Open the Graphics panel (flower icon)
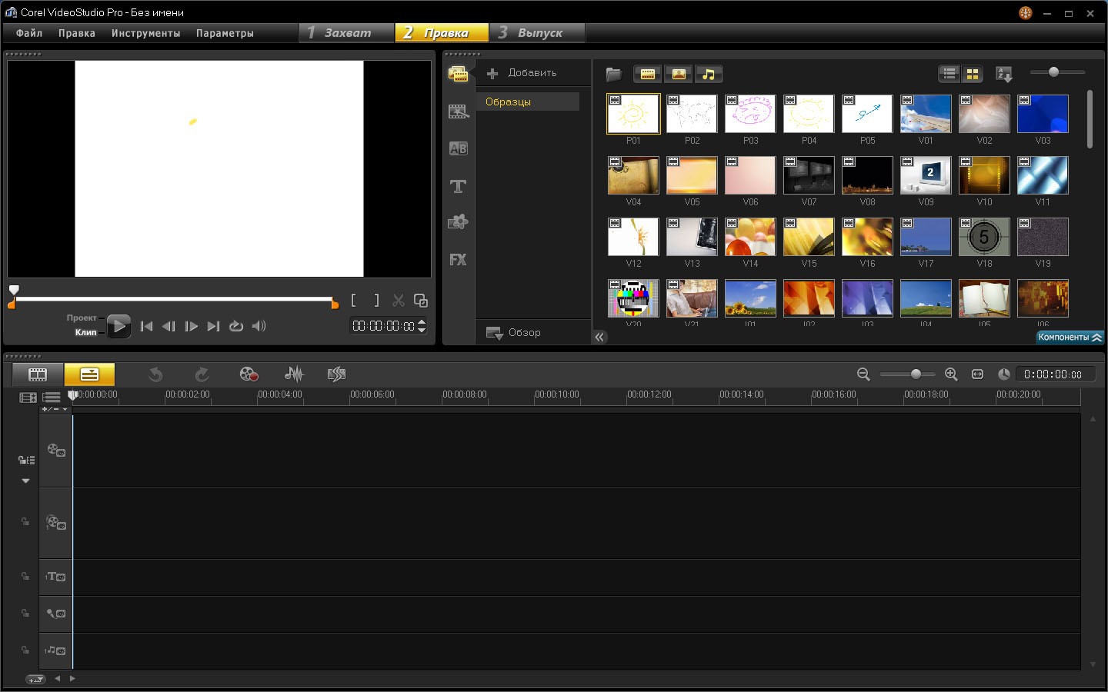 [458, 222]
